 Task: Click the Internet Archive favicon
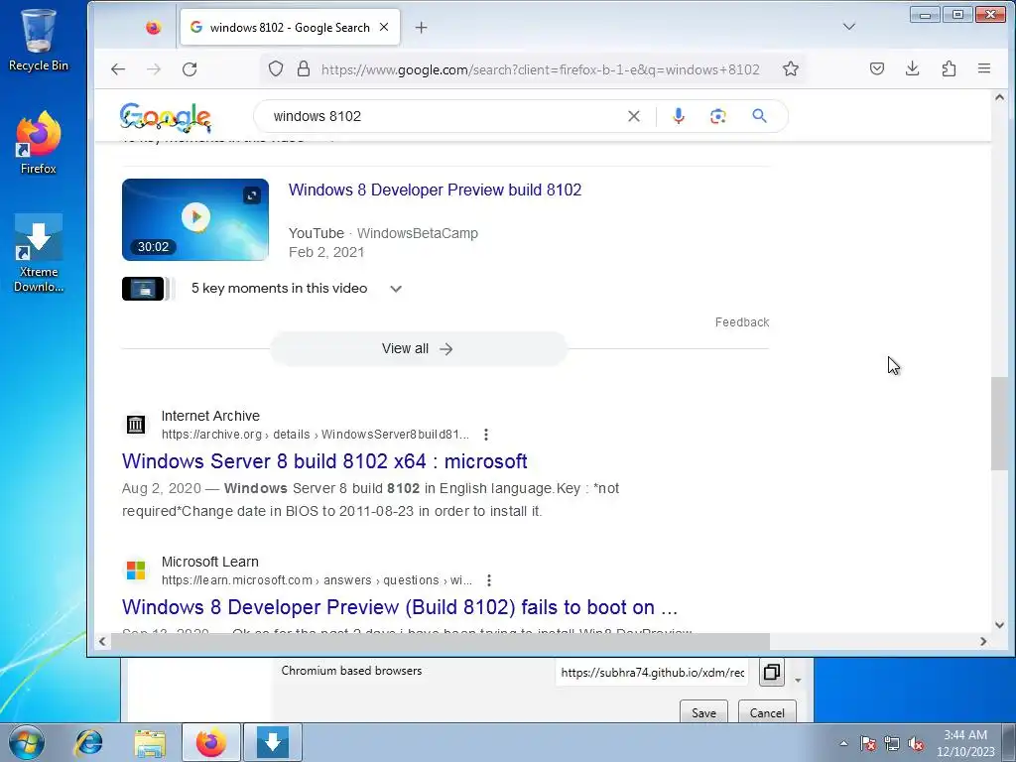tap(135, 425)
